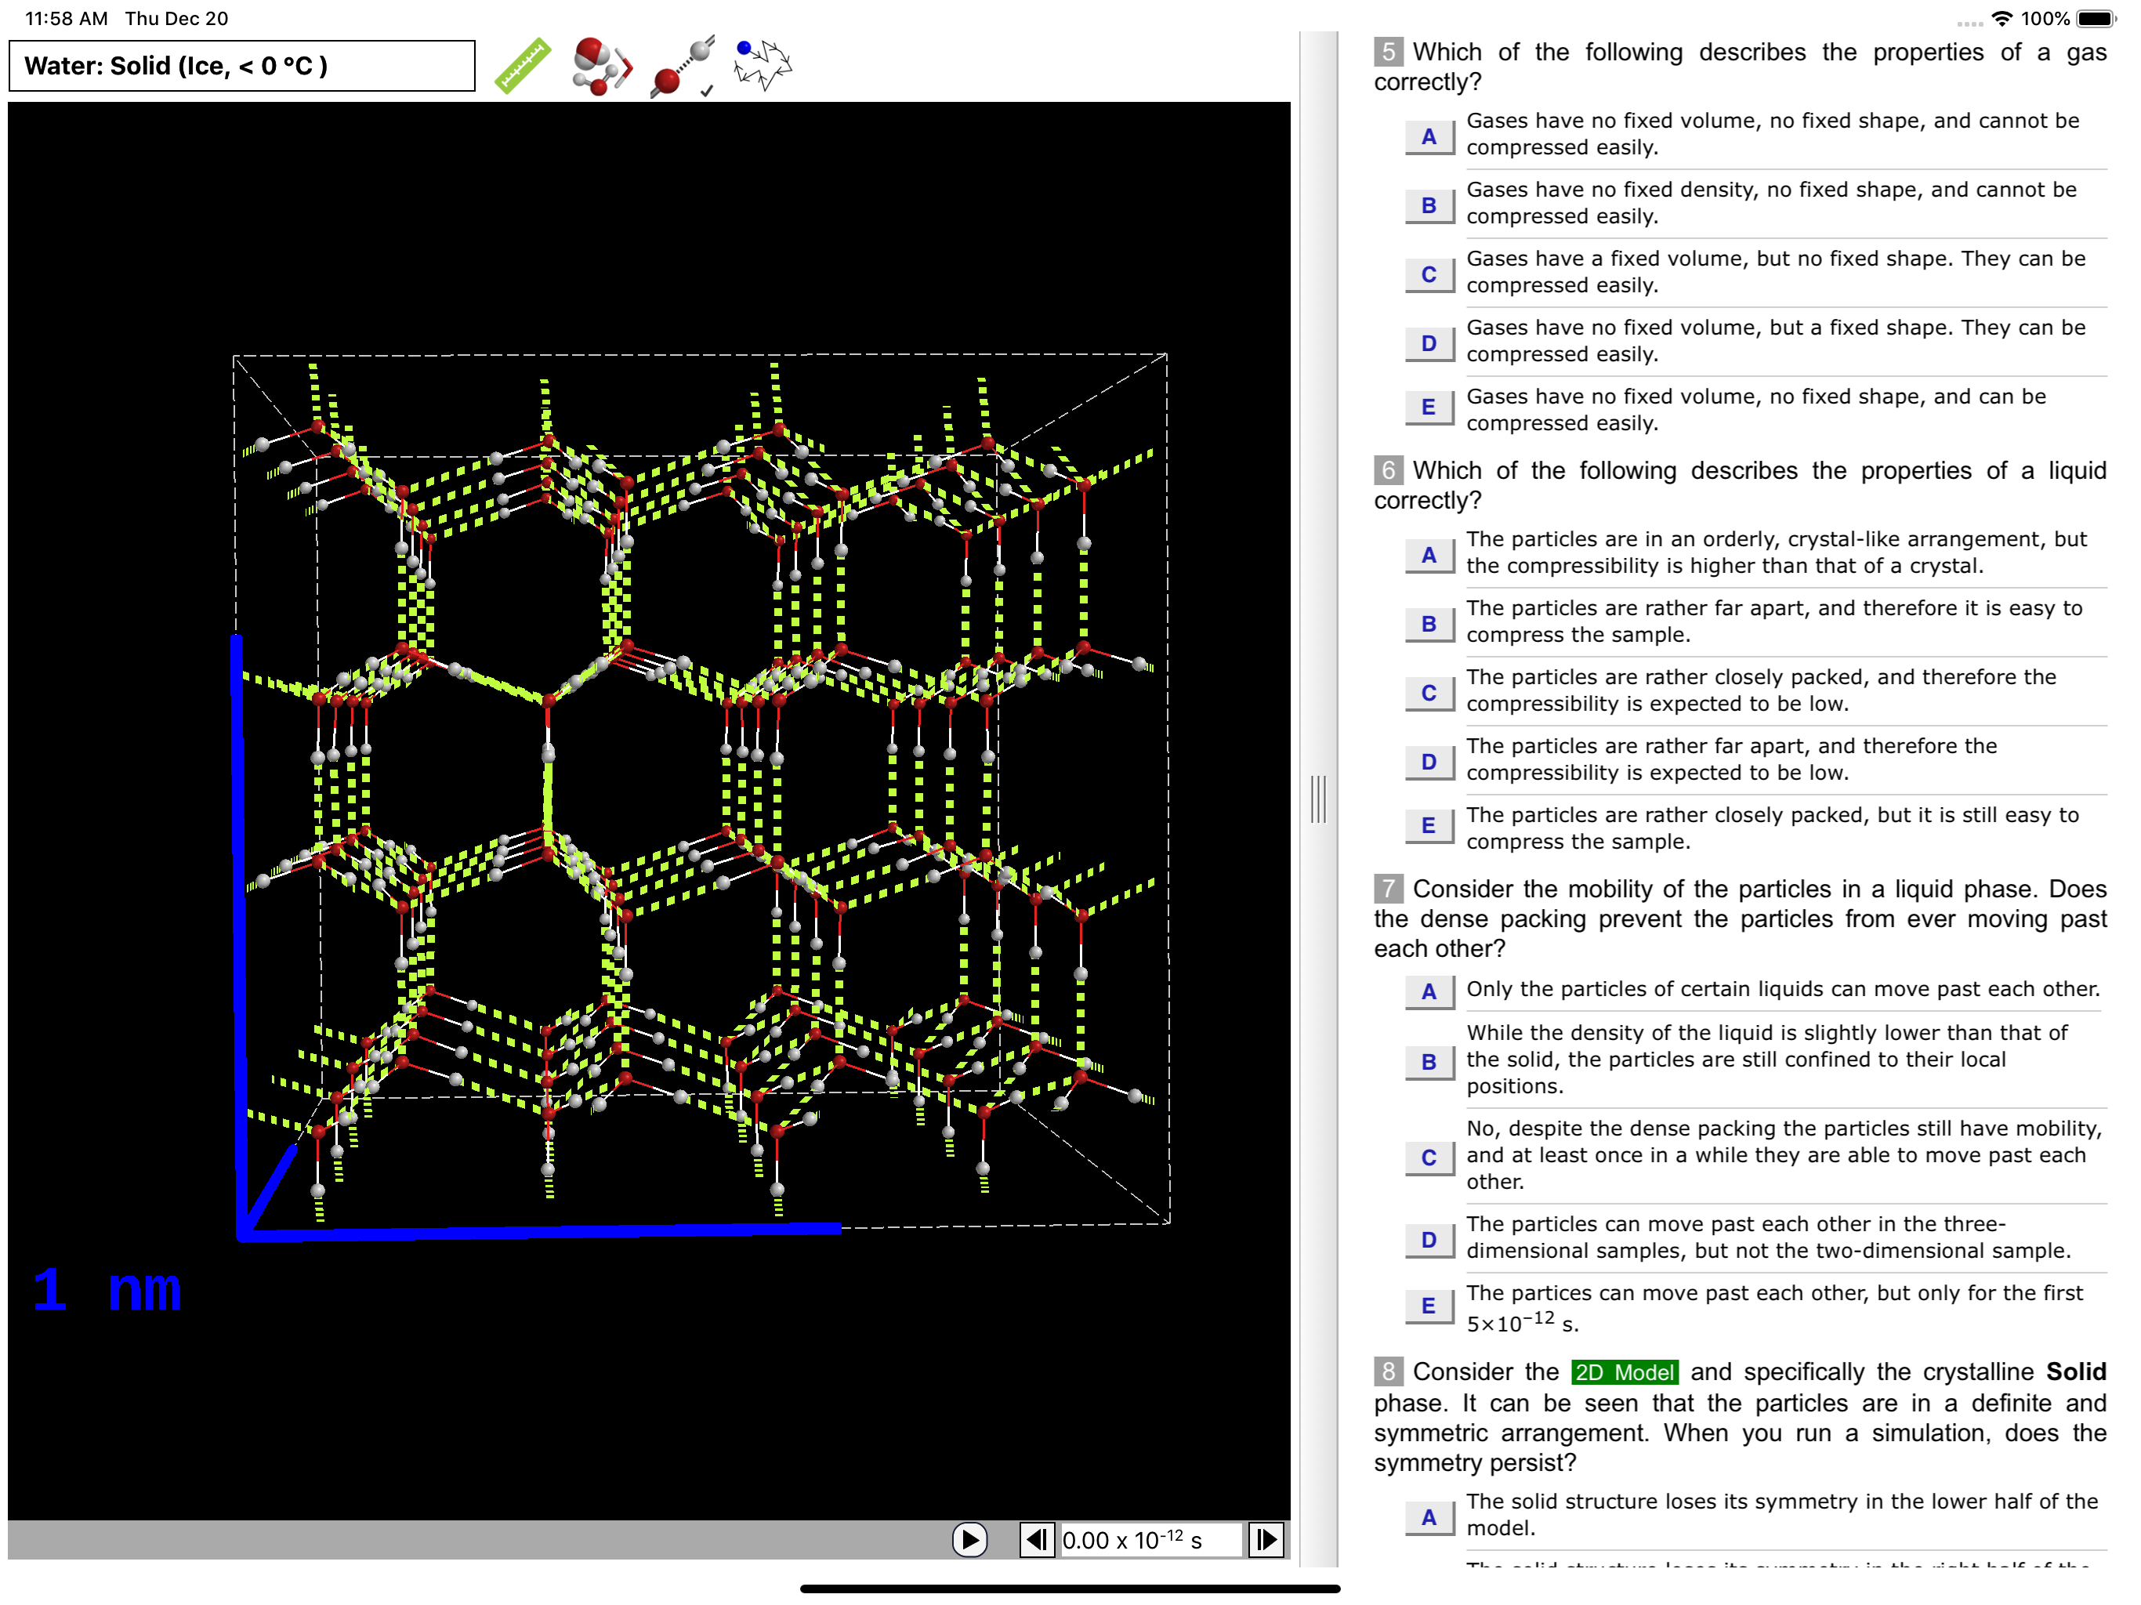Click the iPad home indicator bar
2141x1605 pixels.
tap(1070, 1589)
